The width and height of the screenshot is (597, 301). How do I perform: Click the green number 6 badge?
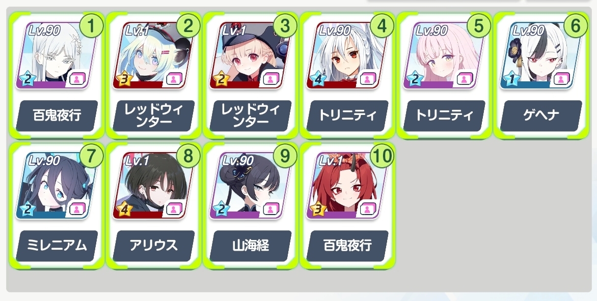click(x=575, y=26)
